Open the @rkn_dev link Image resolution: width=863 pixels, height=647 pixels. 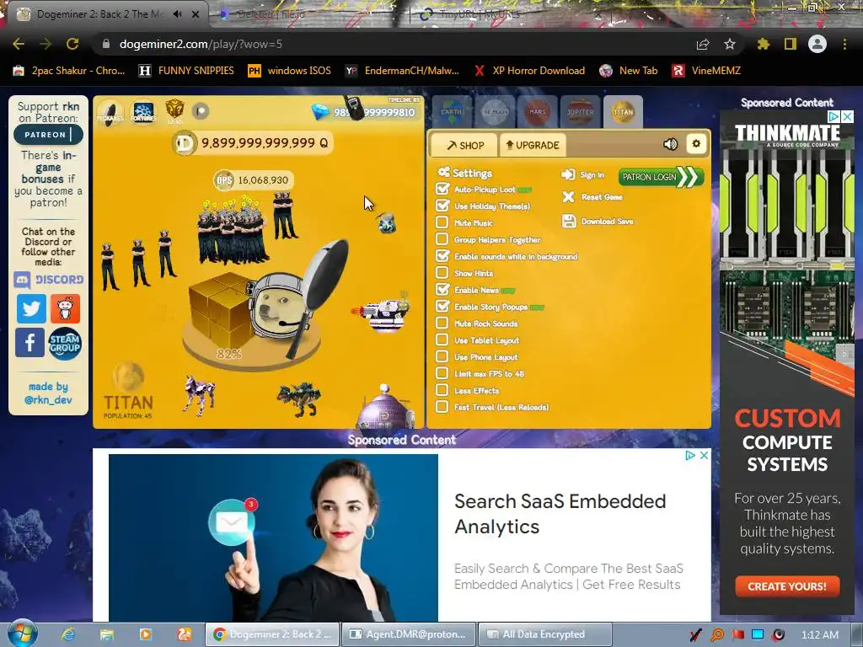pyautogui.click(x=48, y=400)
